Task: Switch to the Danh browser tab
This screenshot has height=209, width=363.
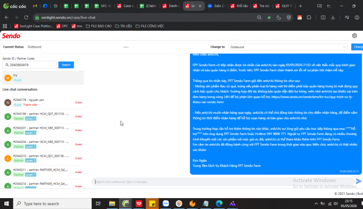Action: click(x=171, y=6)
